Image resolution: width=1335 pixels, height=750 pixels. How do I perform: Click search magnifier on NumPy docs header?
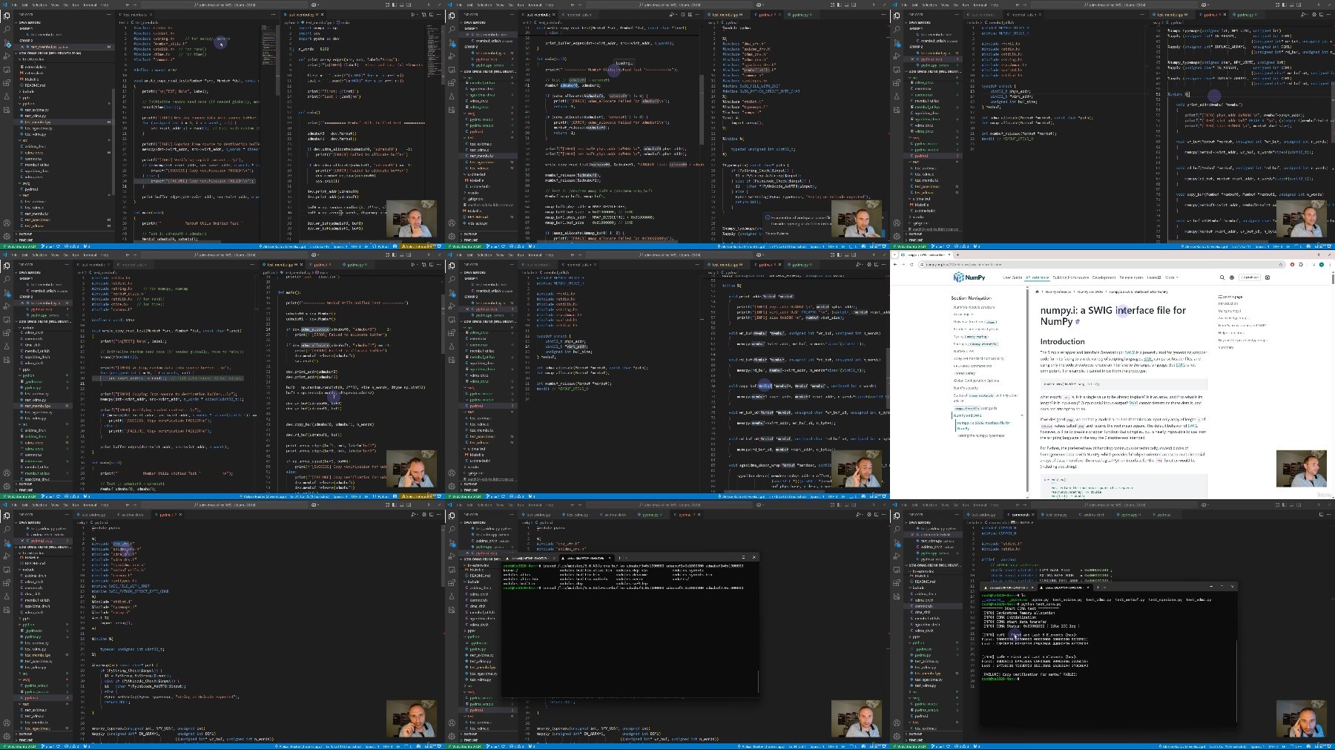coord(1222,277)
